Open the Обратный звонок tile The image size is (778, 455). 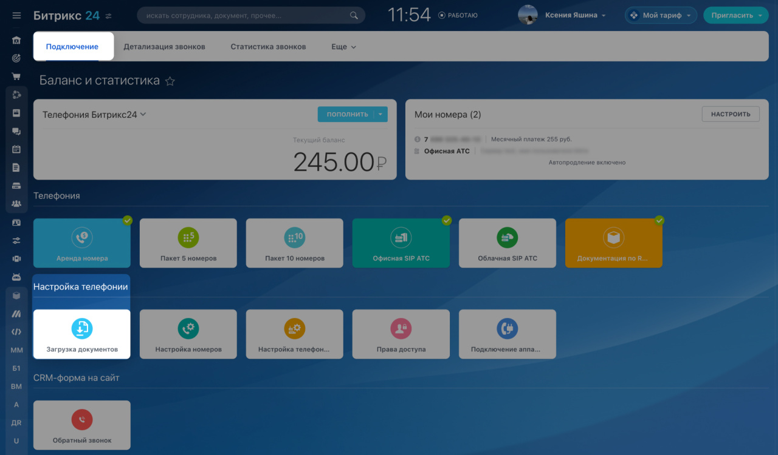[x=82, y=425]
